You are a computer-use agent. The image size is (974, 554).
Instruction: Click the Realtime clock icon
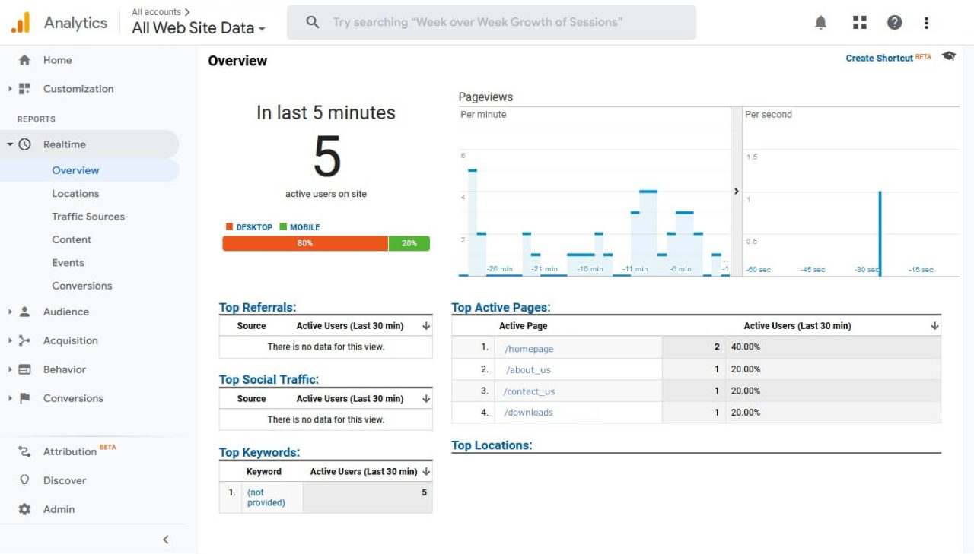pyautogui.click(x=24, y=144)
